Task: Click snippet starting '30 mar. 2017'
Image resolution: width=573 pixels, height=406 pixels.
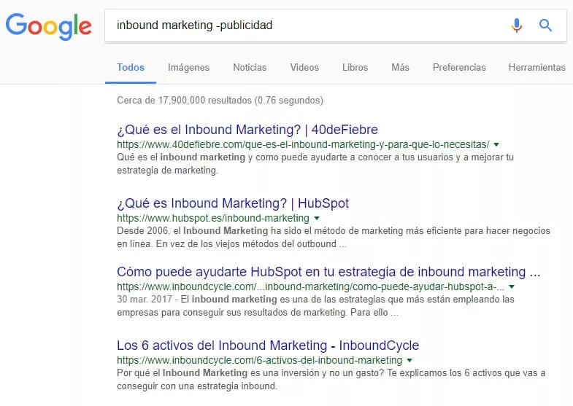Action: pyautogui.click(x=316, y=306)
